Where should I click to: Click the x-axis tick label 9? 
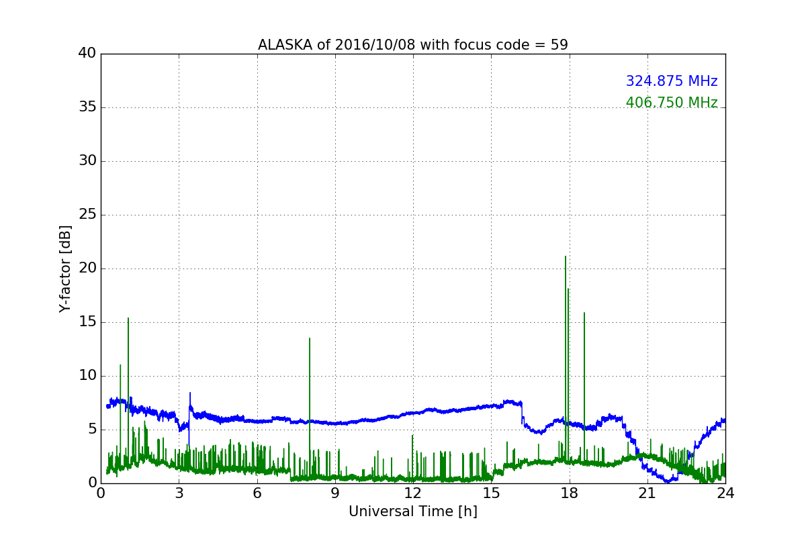[335, 493]
